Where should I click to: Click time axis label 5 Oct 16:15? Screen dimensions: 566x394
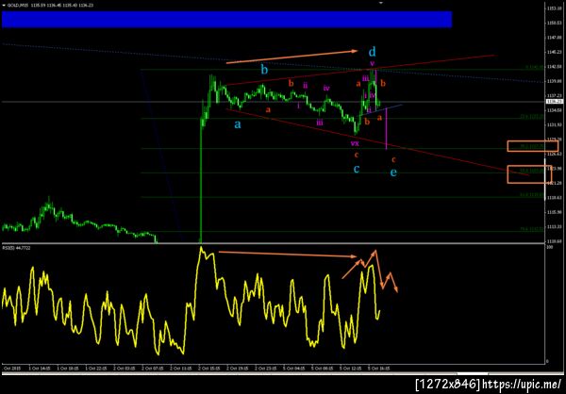[x=380, y=369]
